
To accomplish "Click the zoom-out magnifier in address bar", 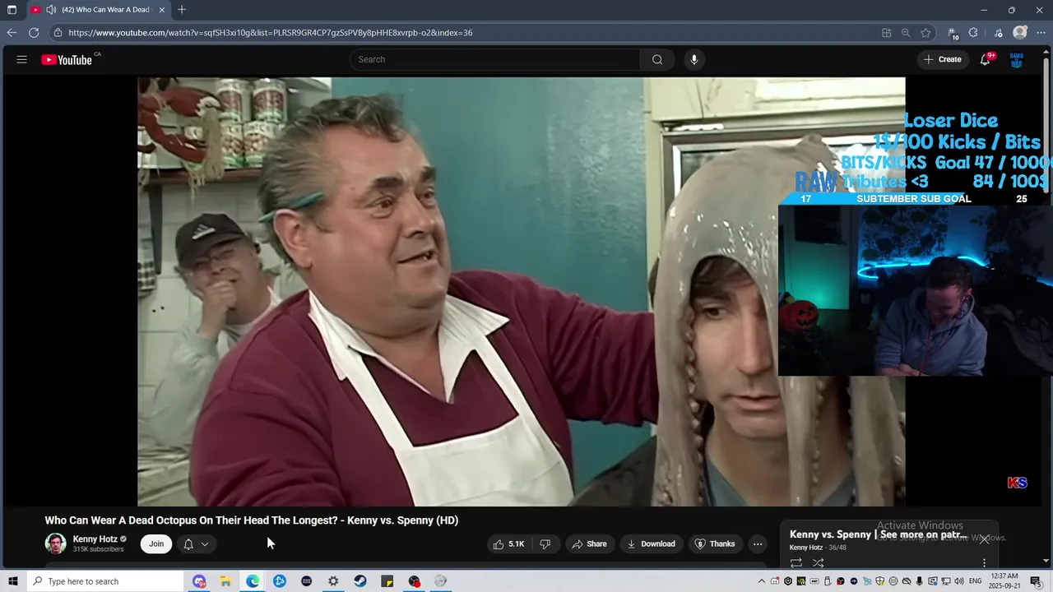I will tap(906, 33).
